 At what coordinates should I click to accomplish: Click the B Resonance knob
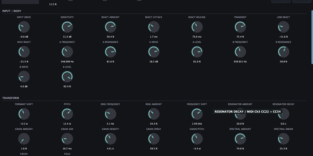click(x=283, y=52)
